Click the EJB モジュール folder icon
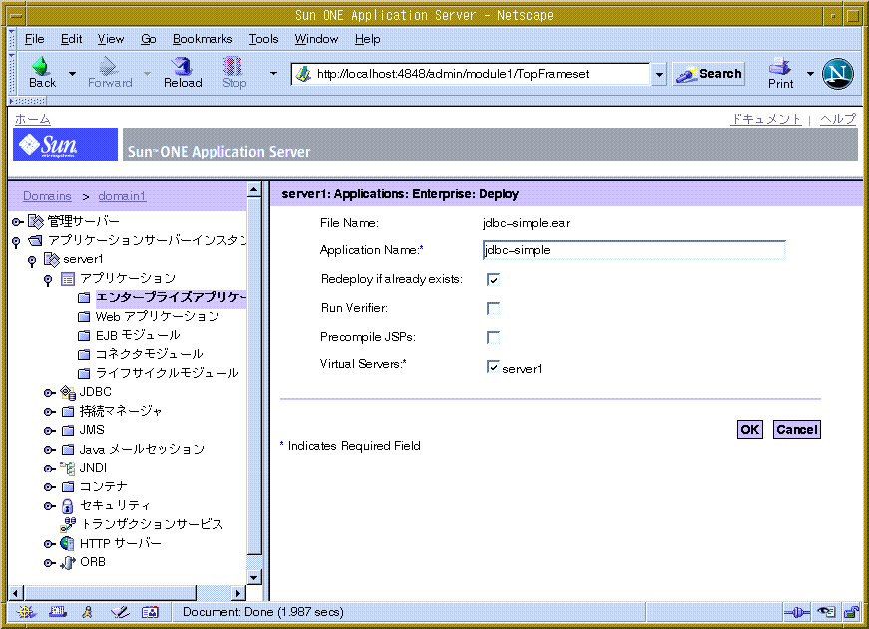This screenshot has height=629, width=869. pos(84,336)
